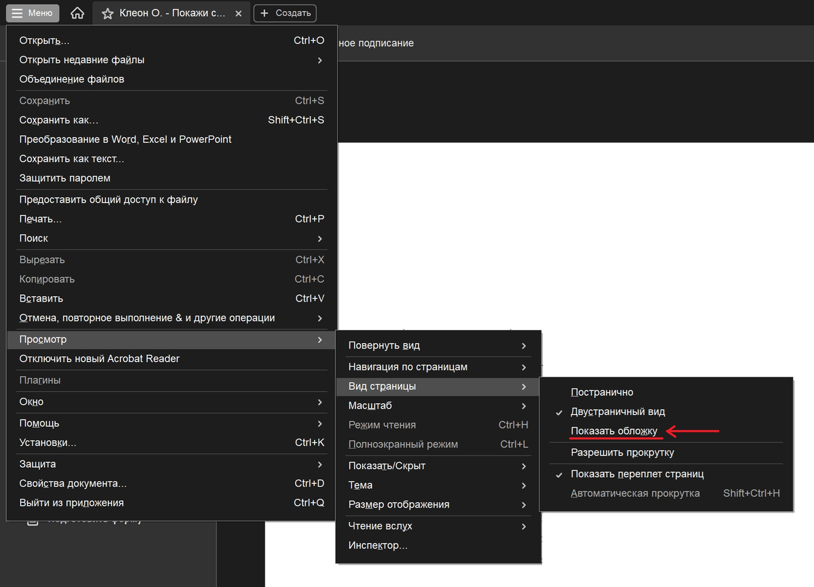Choose Выйти из приложения
Image resolution: width=814 pixels, height=587 pixels.
pyautogui.click(x=172, y=503)
